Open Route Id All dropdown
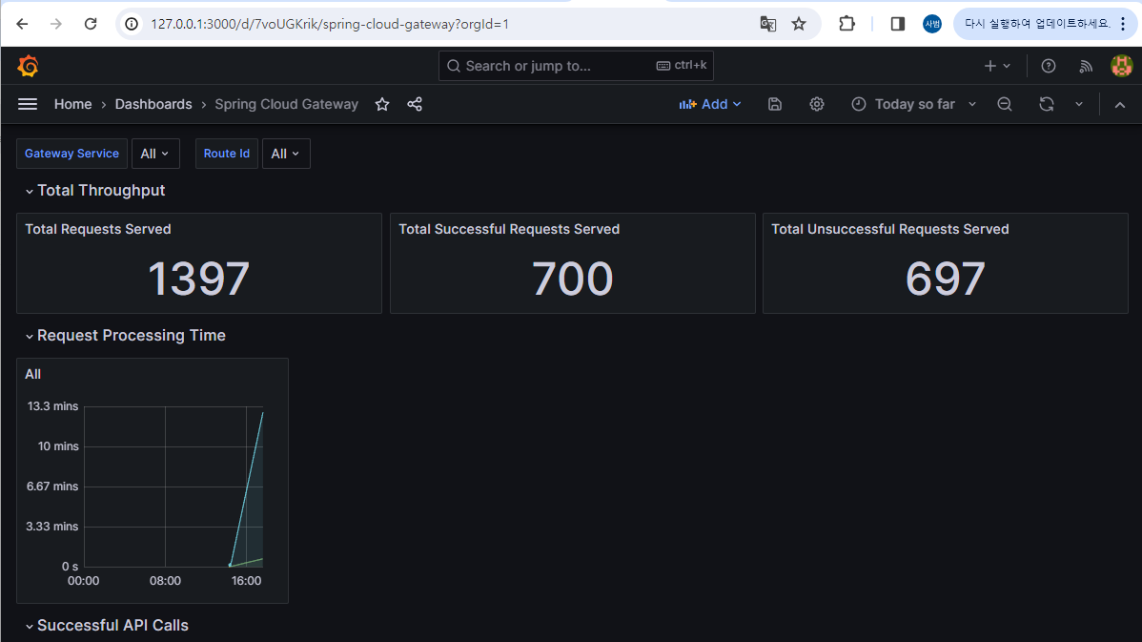This screenshot has width=1142, height=642. (286, 154)
